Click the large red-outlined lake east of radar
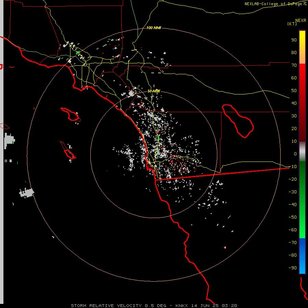The image size is (308, 308). 238,121
